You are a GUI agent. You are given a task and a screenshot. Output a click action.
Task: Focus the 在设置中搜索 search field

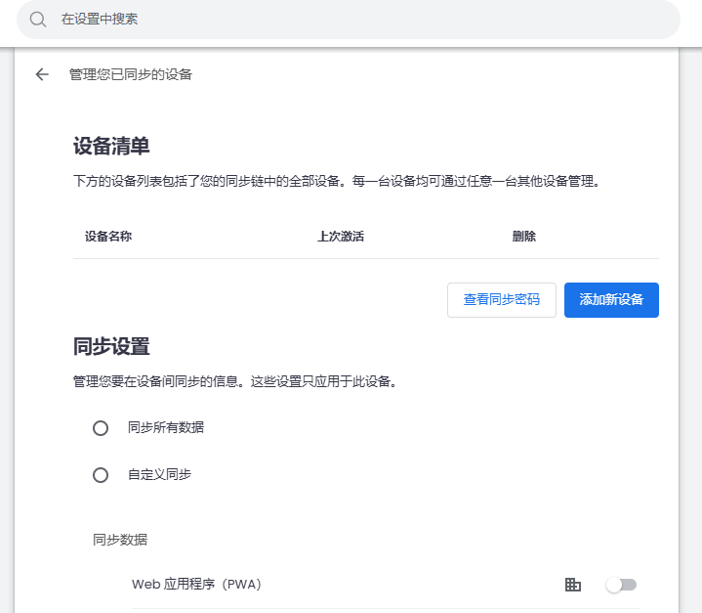[x=349, y=20]
